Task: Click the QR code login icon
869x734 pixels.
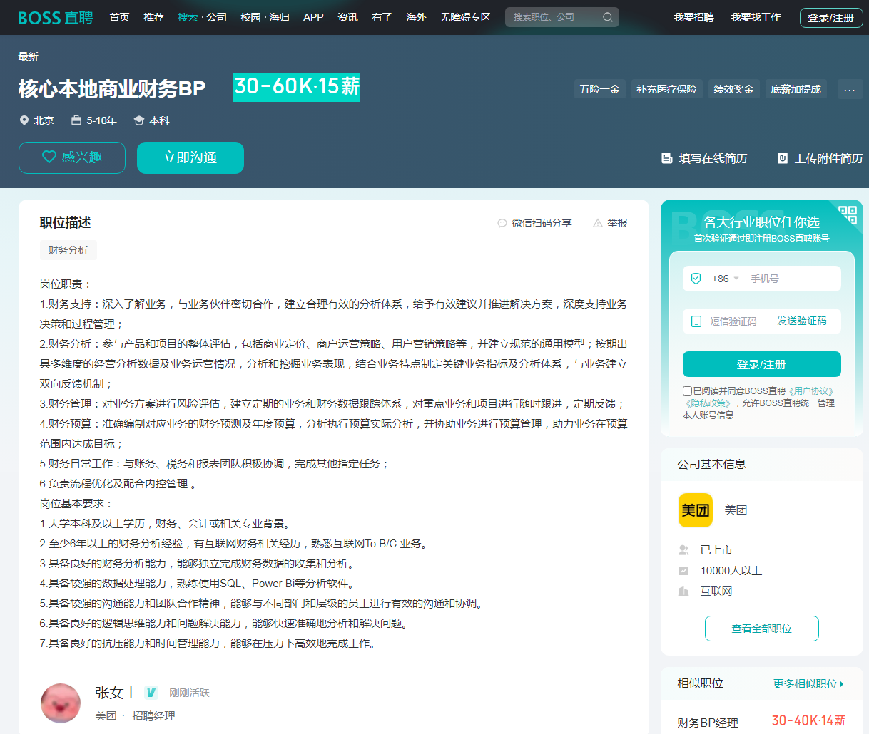Action: (848, 214)
